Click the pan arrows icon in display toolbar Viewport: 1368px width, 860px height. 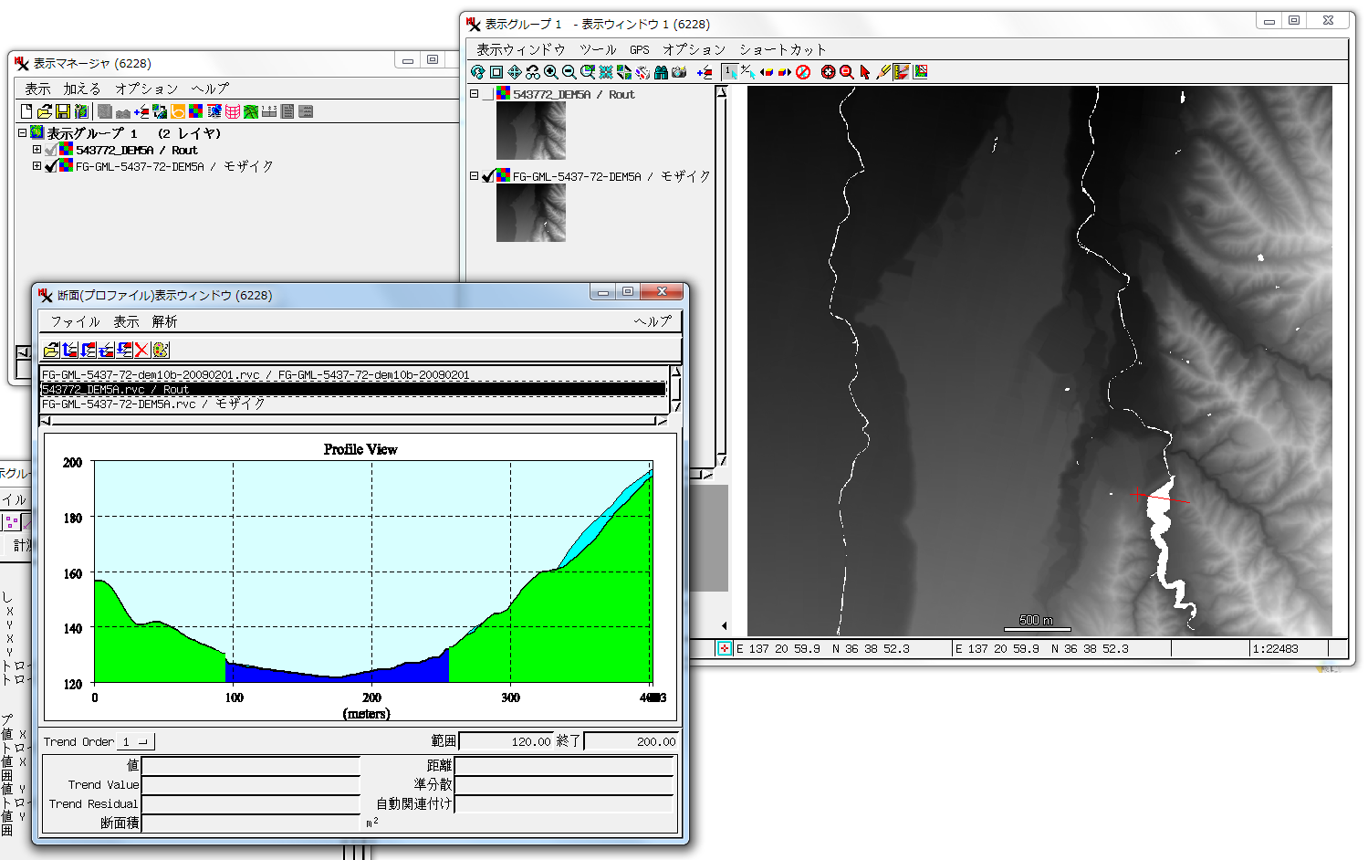[x=515, y=72]
